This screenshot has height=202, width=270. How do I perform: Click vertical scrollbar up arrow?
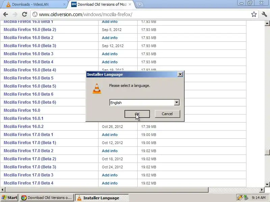pyautogui.click(x=267, y=23)
